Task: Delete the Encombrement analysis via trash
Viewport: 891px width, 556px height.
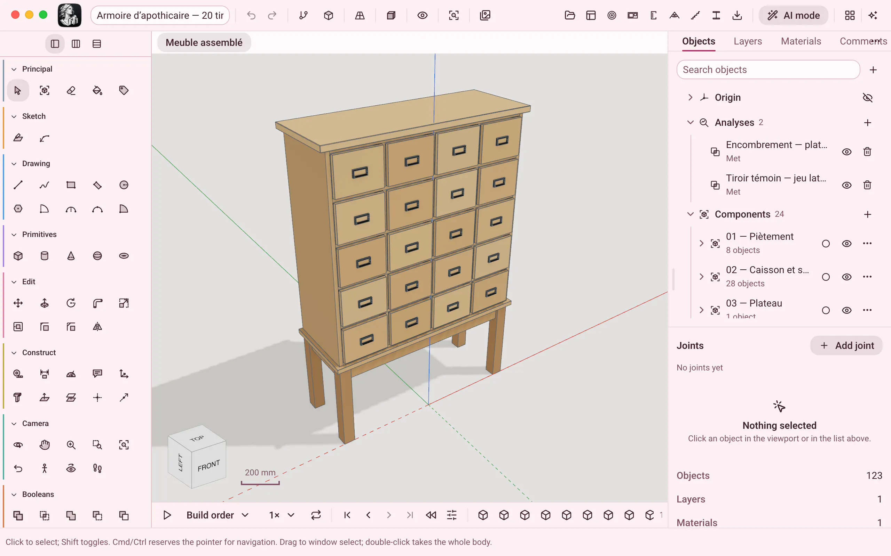Action: [x=867, y=152]
